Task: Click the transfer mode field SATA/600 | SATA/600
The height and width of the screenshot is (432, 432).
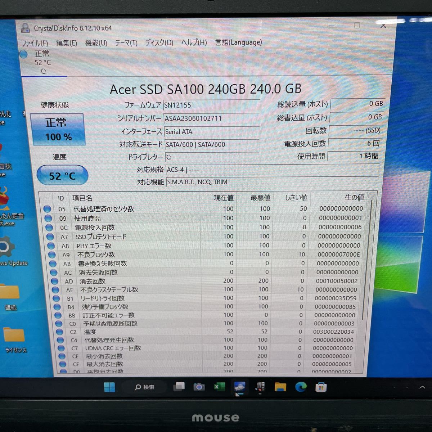Action: [212, 144]
